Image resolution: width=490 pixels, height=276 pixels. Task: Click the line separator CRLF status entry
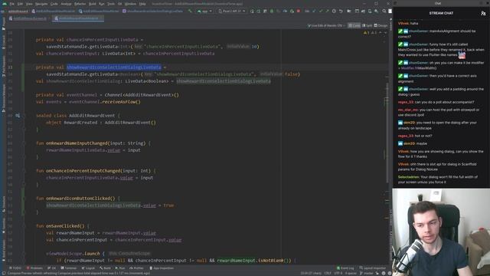point(328,273)
